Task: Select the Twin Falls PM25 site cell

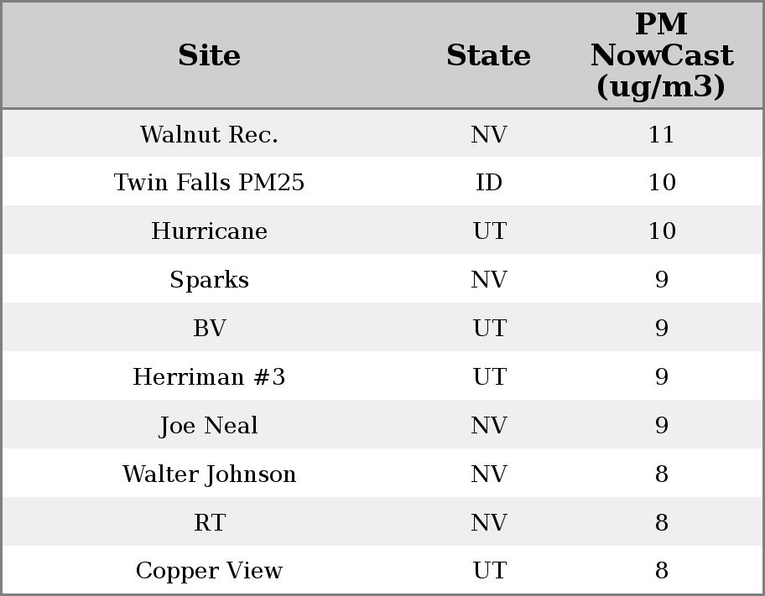Action: [209, 183]
